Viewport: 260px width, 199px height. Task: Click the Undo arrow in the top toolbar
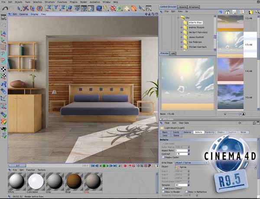pyautogui.click(x=5, y=9)
